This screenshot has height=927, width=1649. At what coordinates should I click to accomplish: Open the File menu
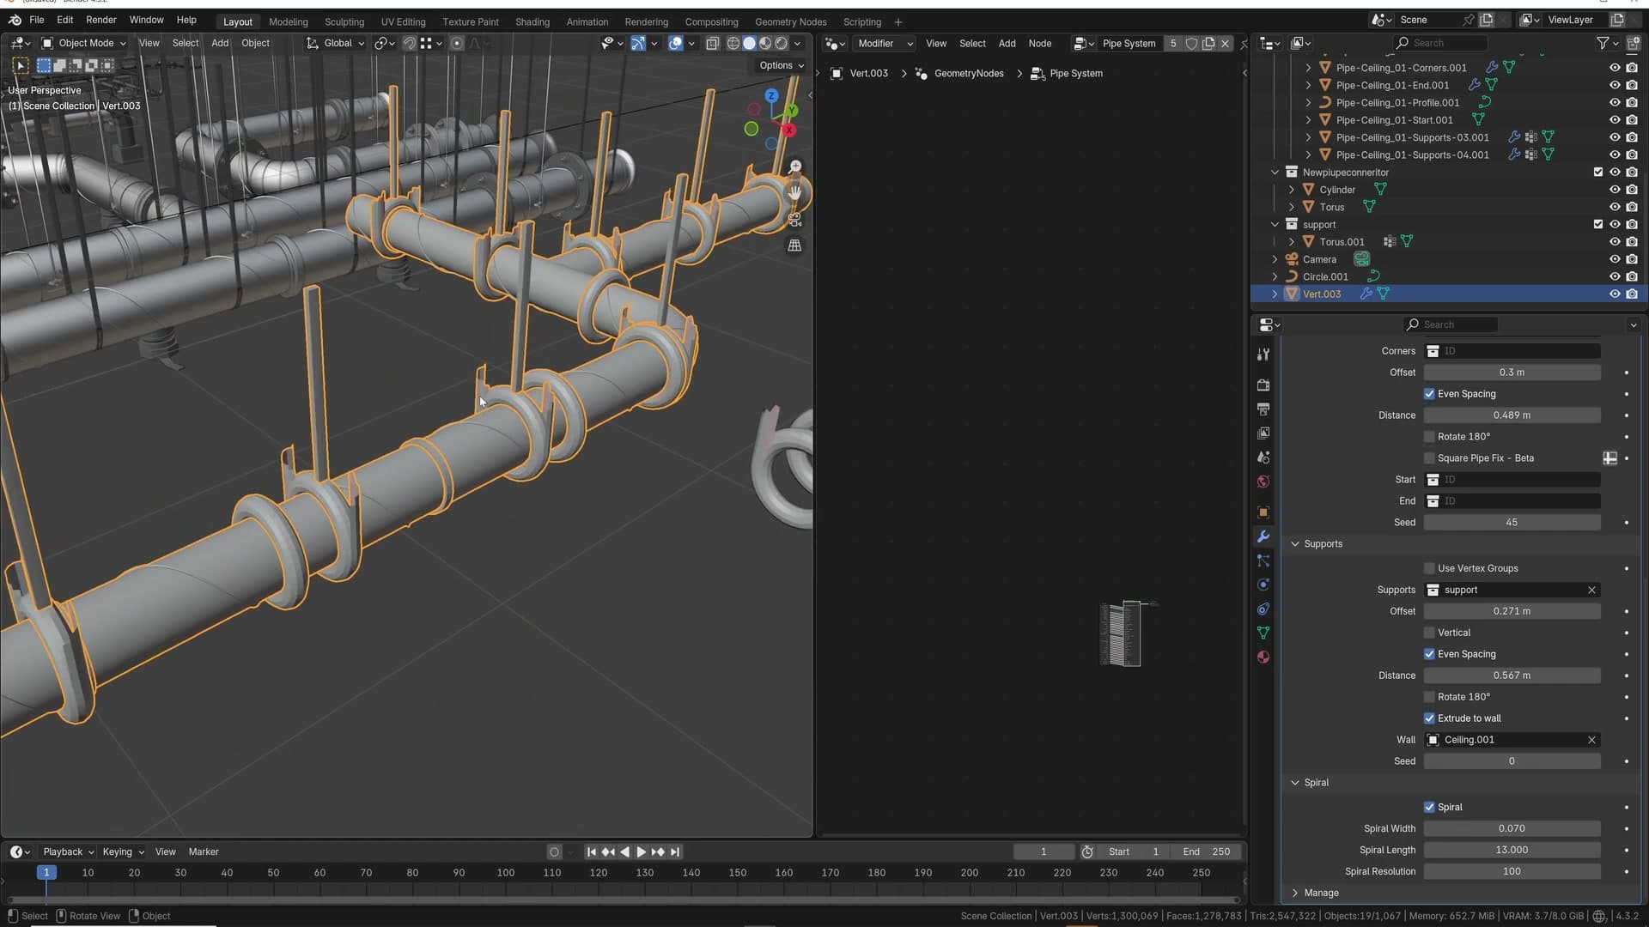point(37,20)
